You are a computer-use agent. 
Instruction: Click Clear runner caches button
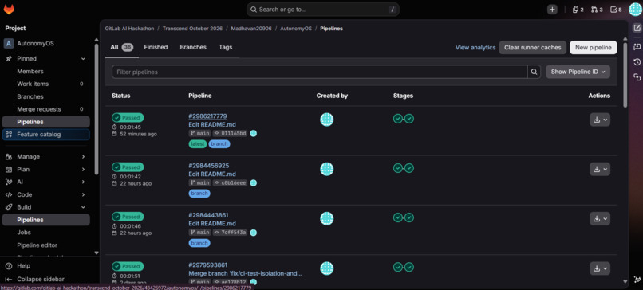pyautogui.click(x=532, y=48)
